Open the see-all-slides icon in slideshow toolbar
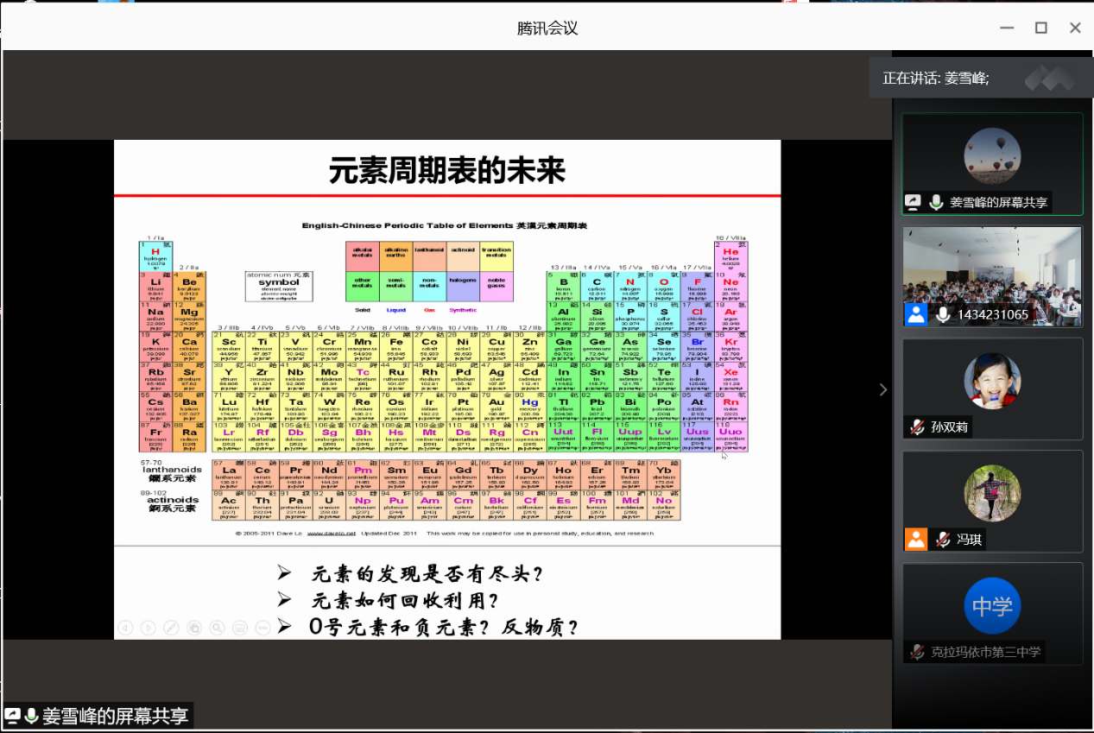This screenshot has height=733, width=1094. 194,628
